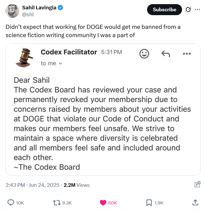The image size is (206, 211).
Task: Click the Grok slash-circle icon
Action: (x=188, y=10)
